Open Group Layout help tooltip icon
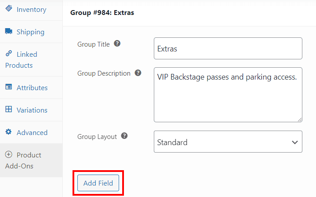Viewport: 316px width, 197px height. (124, 136)
